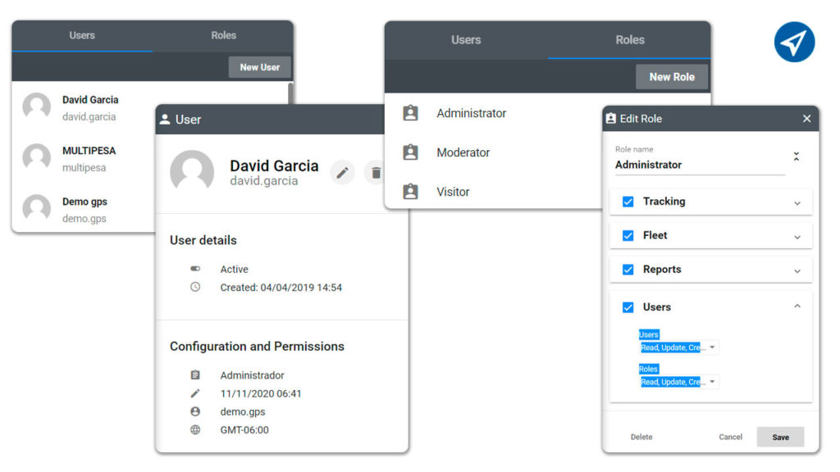Cancel the Edit Role dialog
840x472 pixels.
[x=730, y=438]
